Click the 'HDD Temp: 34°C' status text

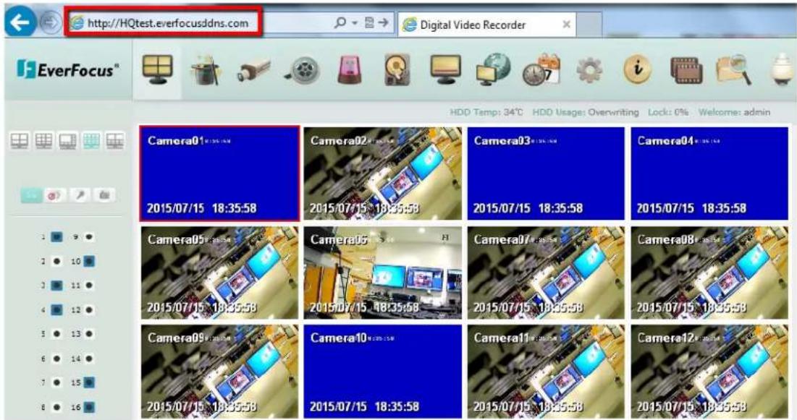click(x=486, y=112)
